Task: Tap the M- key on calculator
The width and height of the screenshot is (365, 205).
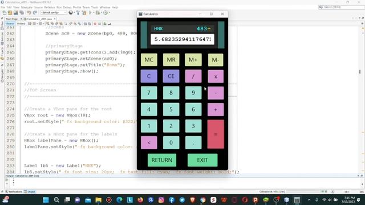Action: (216, 60)
